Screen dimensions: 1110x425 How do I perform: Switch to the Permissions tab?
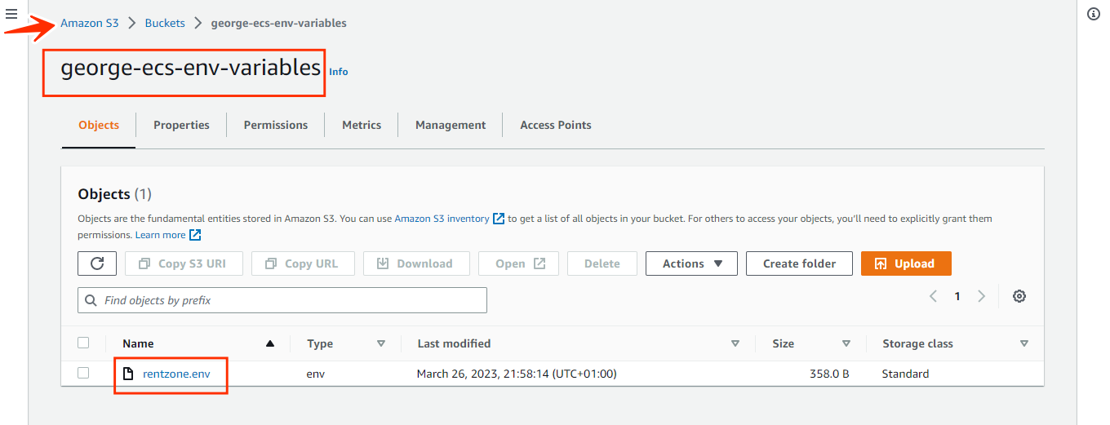click(x=276, y=125)
